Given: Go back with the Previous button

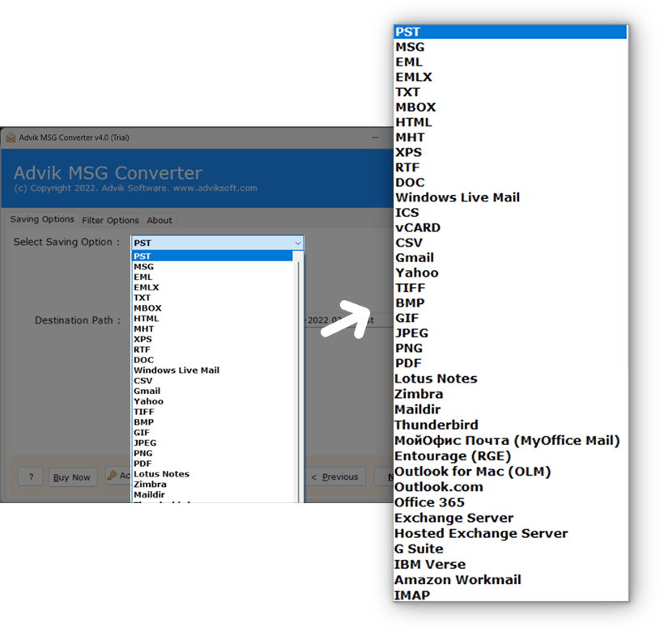Looking at the screenshot, I should coord(335,476).
